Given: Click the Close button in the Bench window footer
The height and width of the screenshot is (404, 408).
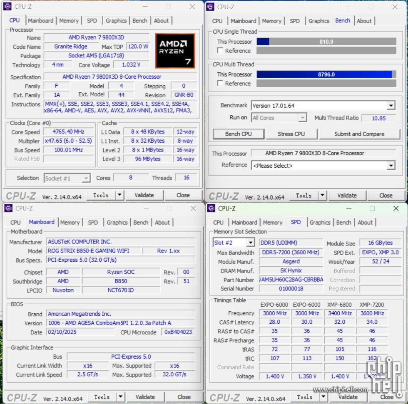Looking at the screenshot, I should (x=386, y=195).
